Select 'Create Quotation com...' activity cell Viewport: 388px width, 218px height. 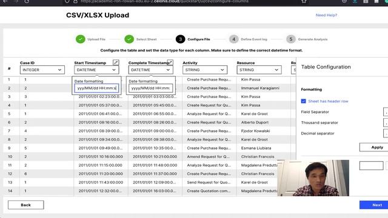[x=209, y=191]
